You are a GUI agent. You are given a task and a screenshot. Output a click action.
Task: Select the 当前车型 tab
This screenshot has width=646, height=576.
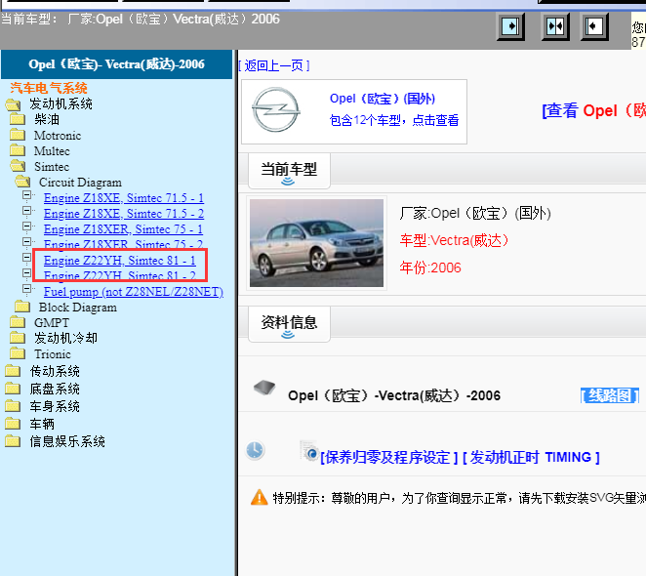[x=289, y=171]
